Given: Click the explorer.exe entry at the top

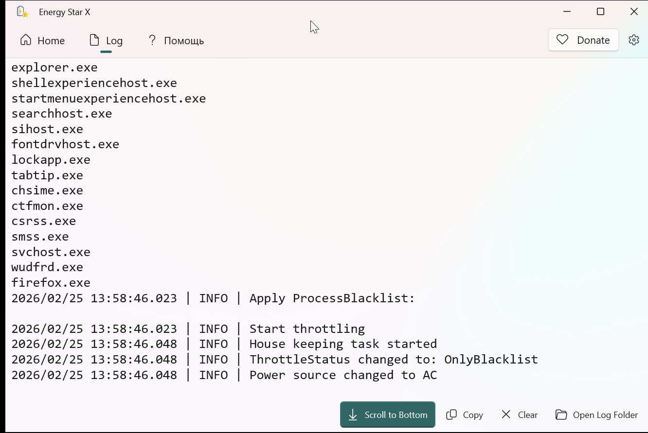Looking at the screenshot, I should click(x=54, y=68).
